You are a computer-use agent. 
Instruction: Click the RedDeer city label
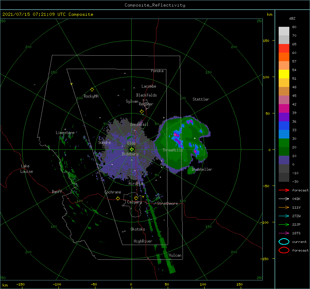[x=146, y=104]
